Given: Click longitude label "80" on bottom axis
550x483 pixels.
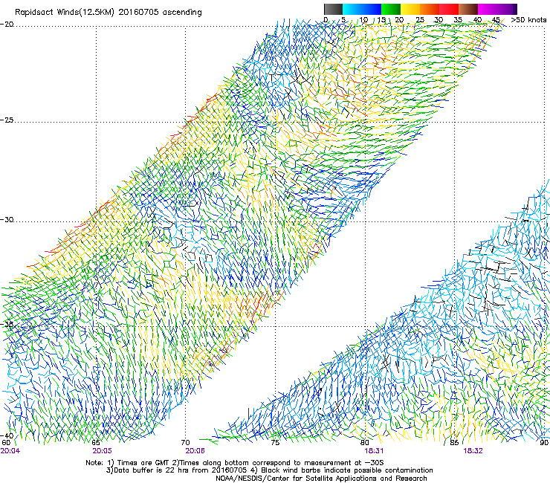Looking at the screenshot, I should click(364, 443).
